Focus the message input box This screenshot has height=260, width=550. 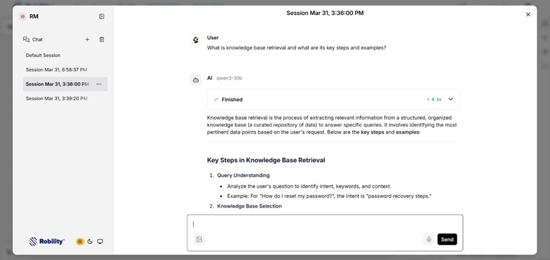(324, 224)
